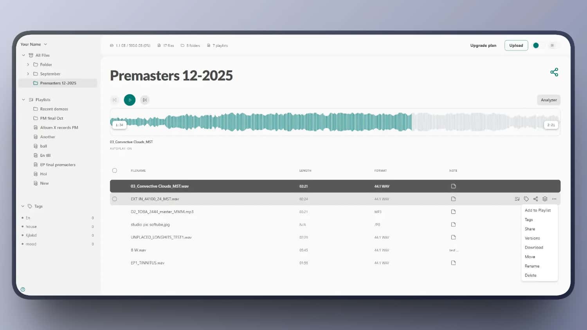Open the help icon in the sidebar corner
This screenshot has height=330, width=587.
click(23, 290)
